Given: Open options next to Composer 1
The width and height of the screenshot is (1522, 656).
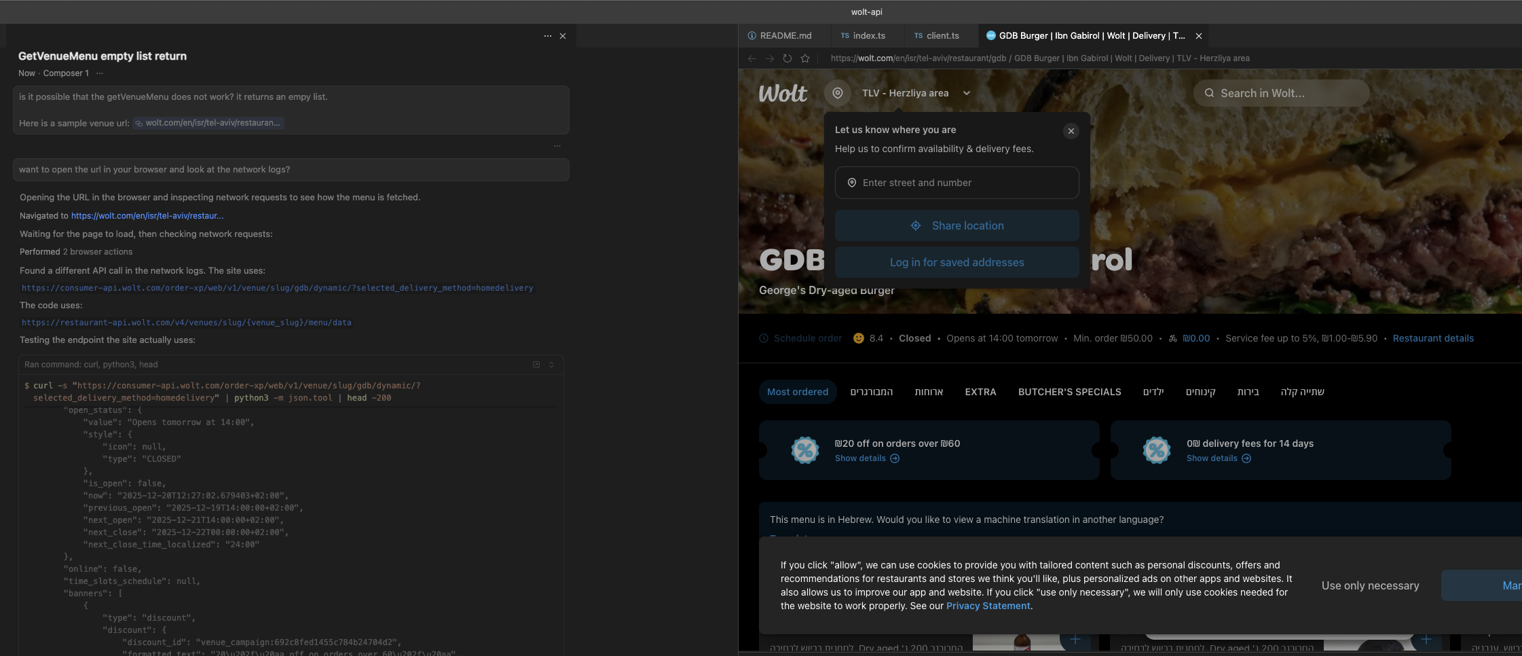Looking at the screenshot, I should (100, 73).
